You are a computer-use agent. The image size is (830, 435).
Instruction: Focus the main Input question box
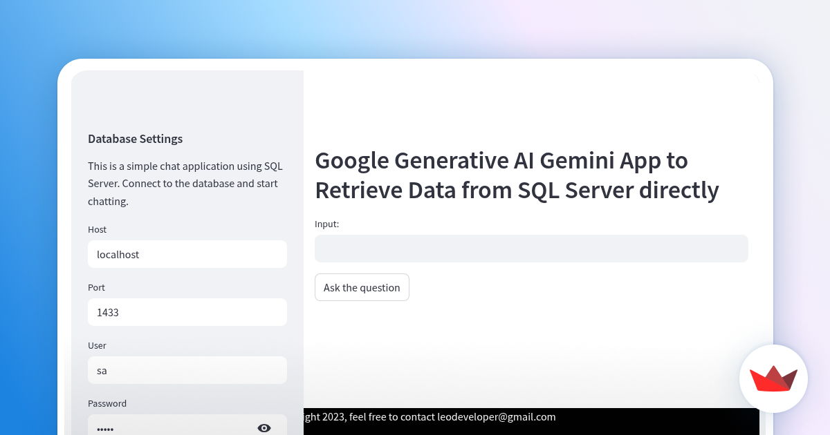click(531, 249)
